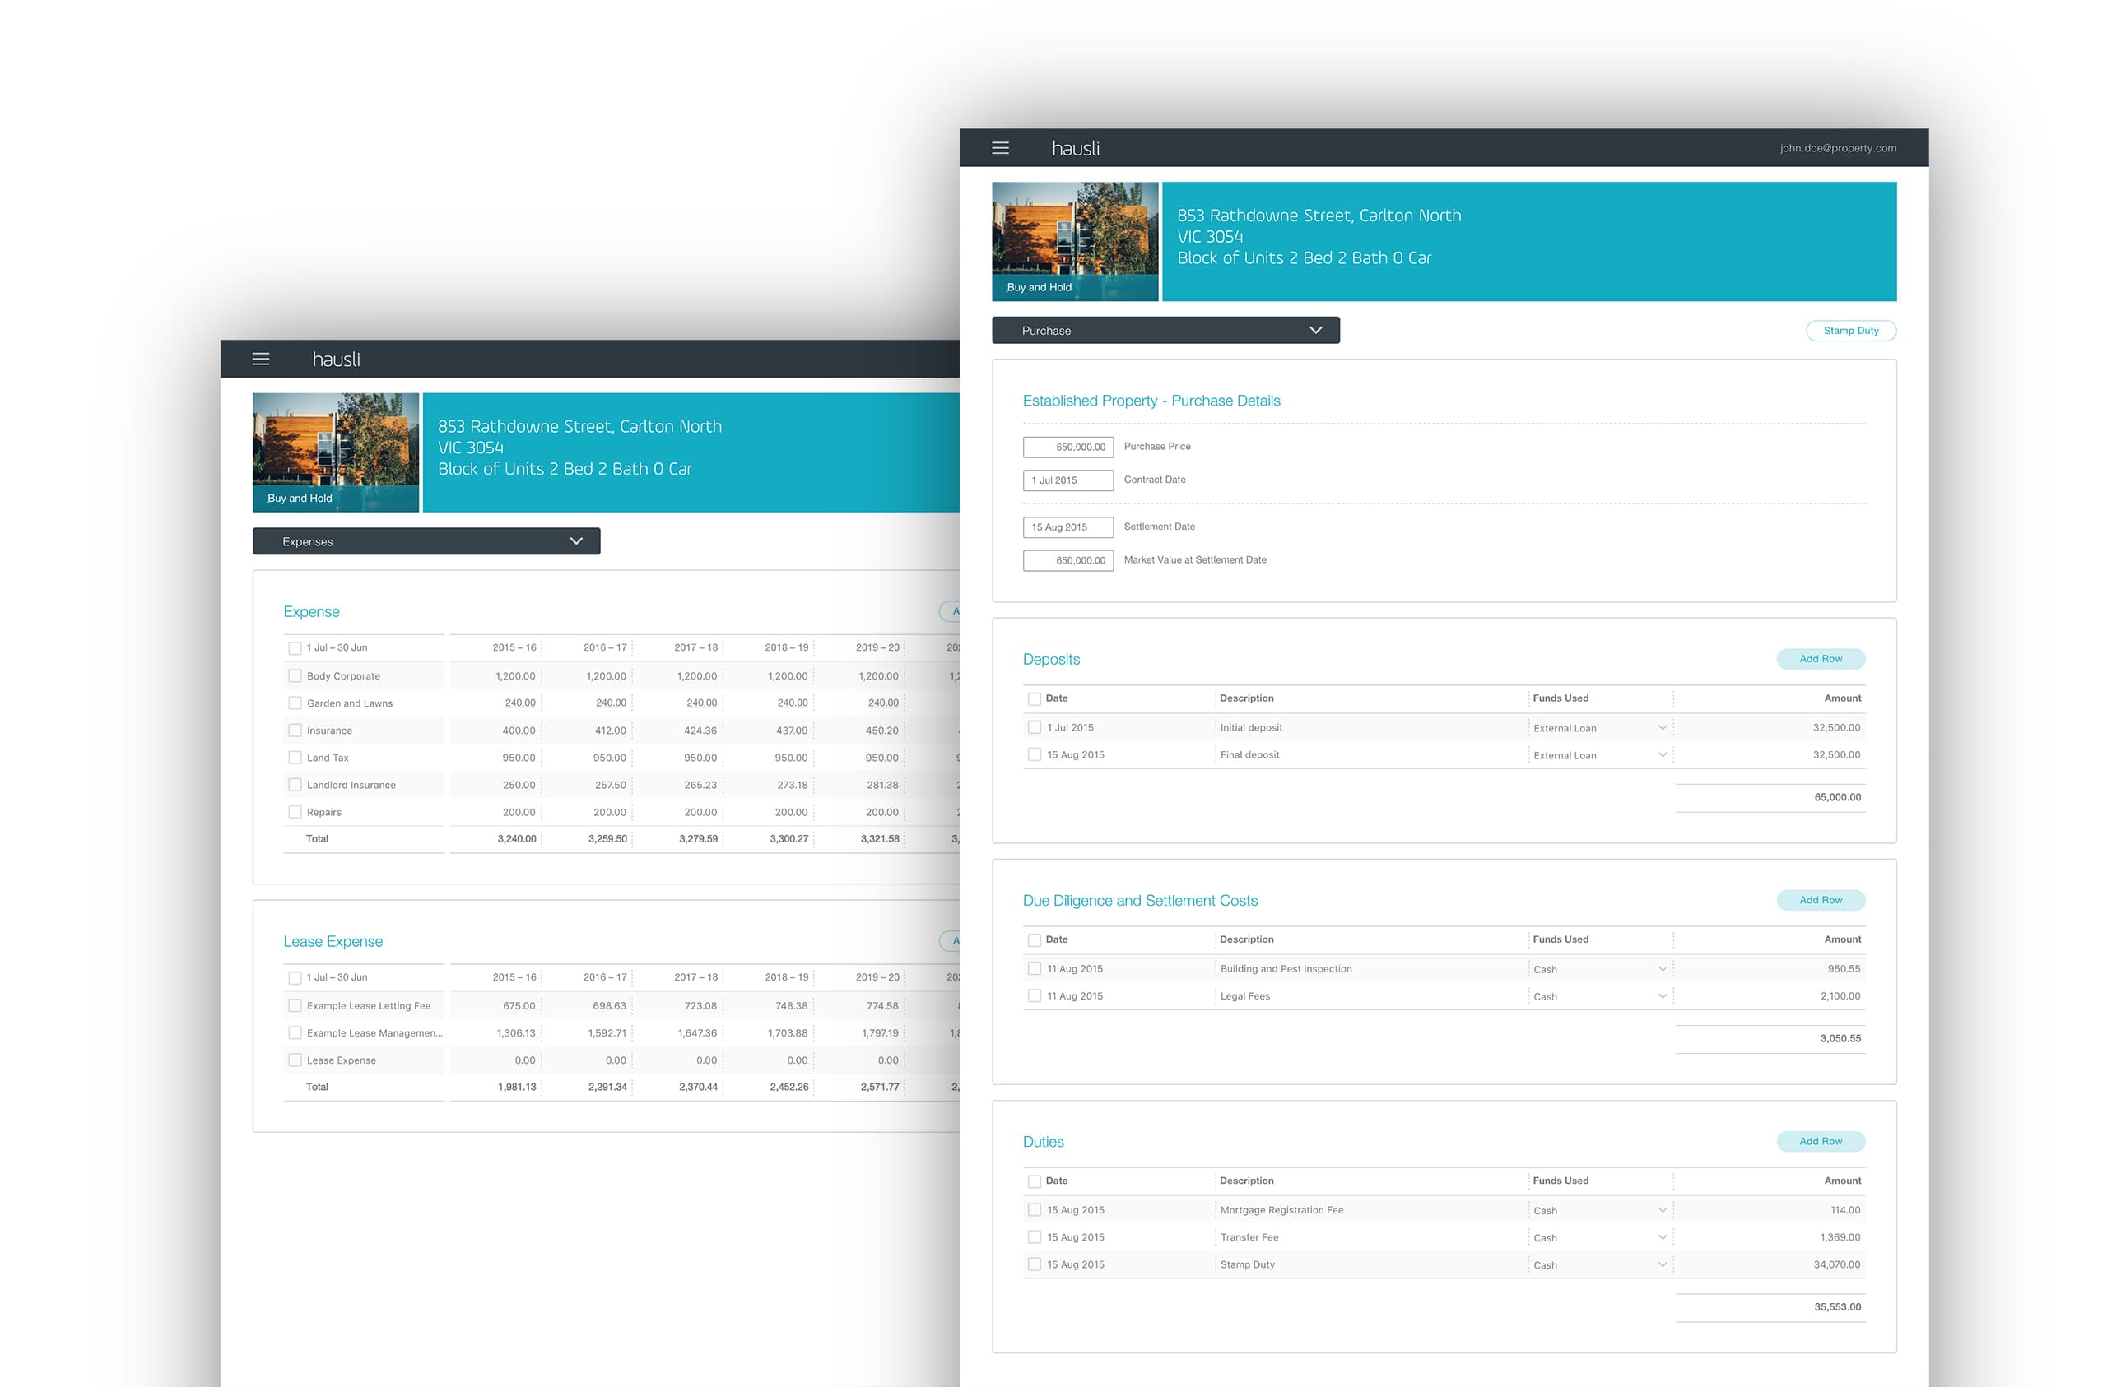Click property photo thumbnail in Purchase window
The height and width of the screenshot is (1387, 2107).
pyautogui.click(x=1075, y=241)
